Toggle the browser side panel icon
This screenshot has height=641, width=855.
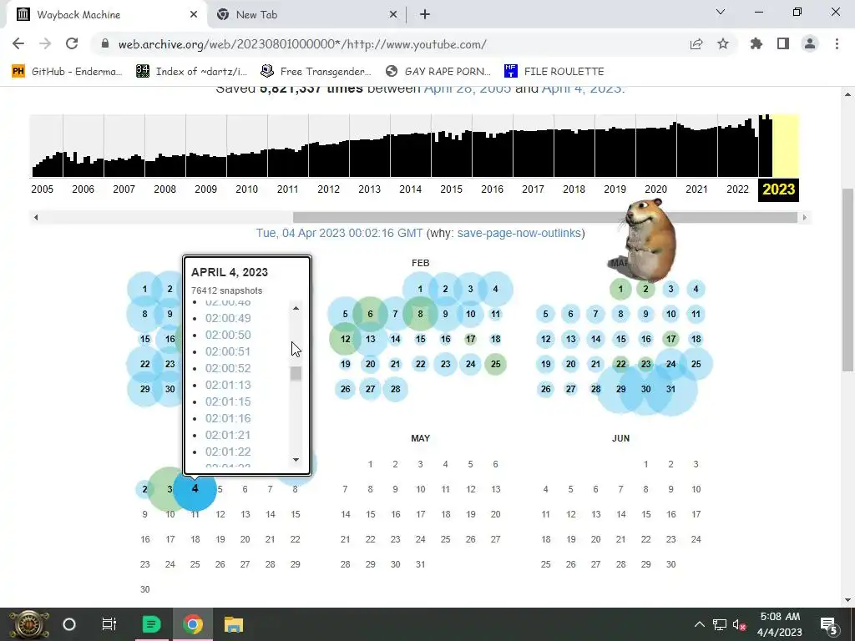click(782, 43)
